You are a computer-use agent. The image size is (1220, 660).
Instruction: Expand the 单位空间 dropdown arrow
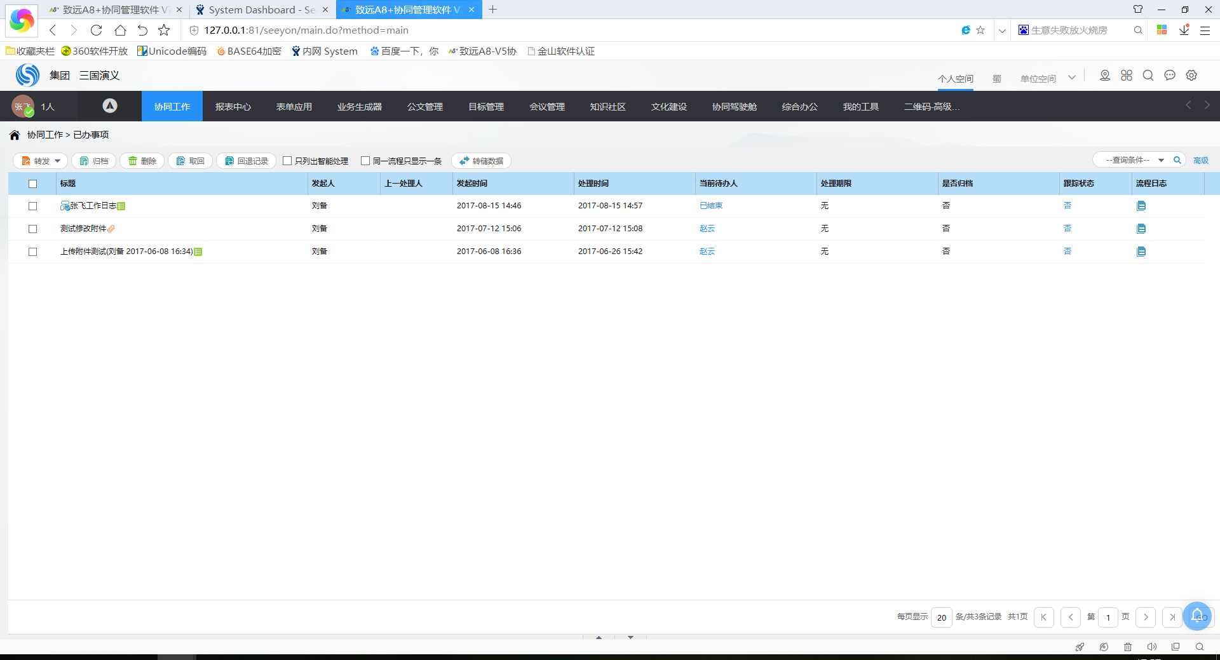click(1072, 77)
